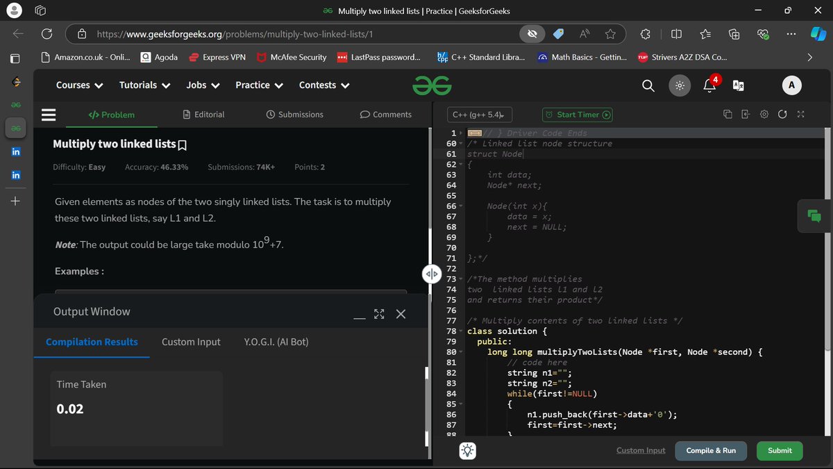Refresh the page with reload button
The width and height of the screenshot is (833, 469).
[x=47, y=33]
